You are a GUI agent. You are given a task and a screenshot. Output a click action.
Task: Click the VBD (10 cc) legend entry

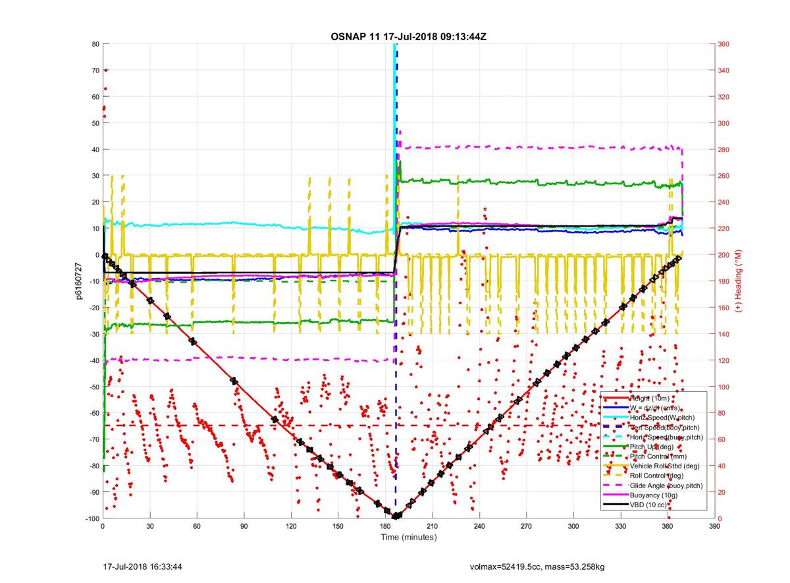(x=648, y=504)
